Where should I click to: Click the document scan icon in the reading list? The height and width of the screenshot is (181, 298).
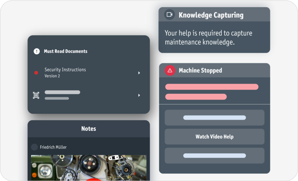[36, 95]
